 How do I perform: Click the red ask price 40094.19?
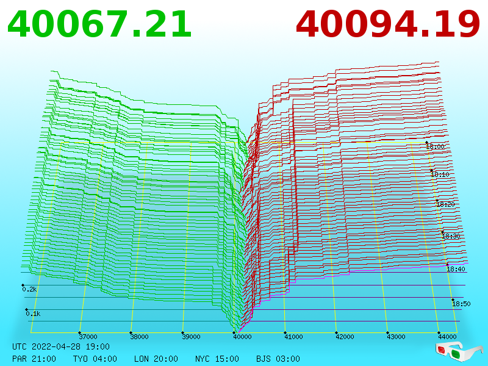(387, 24)
